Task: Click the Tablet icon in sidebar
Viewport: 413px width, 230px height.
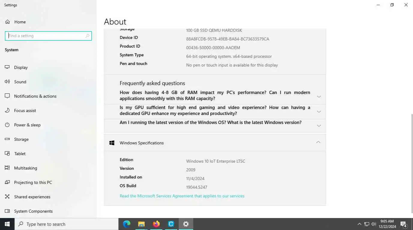Action: (8, 154)
